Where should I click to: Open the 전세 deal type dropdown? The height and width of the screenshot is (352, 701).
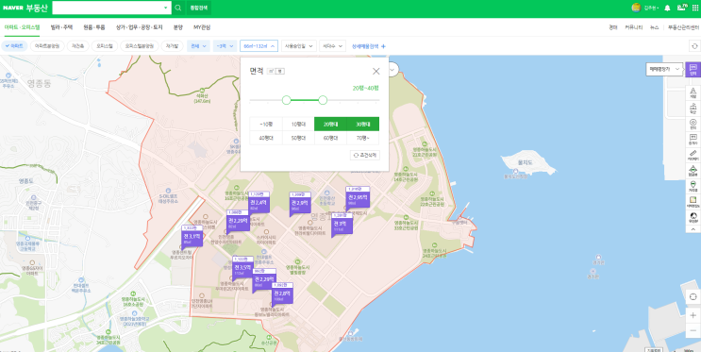[x=198, y=45]
